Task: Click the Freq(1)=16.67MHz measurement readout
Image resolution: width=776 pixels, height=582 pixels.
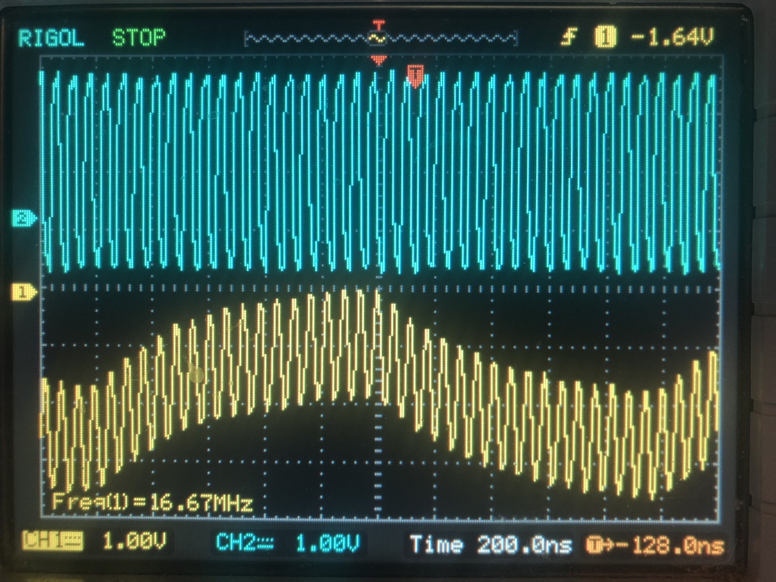Action: point(152,503)
